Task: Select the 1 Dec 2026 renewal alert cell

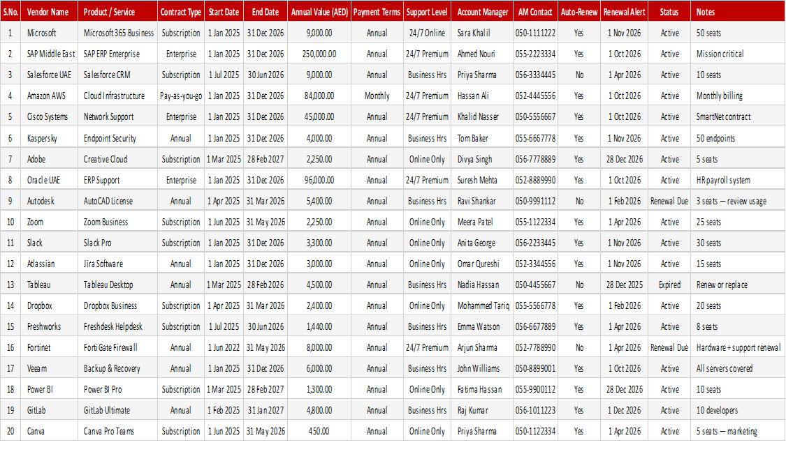Action: 624,411
